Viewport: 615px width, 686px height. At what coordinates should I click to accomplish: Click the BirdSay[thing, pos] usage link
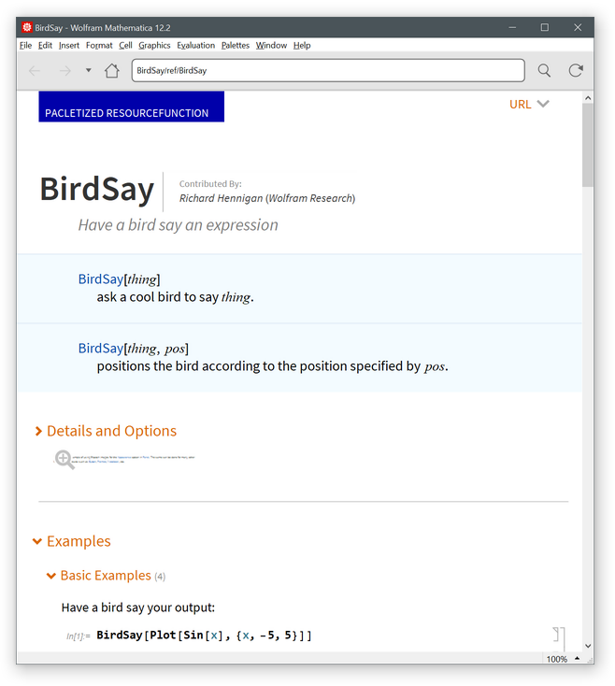coord(101,349)
